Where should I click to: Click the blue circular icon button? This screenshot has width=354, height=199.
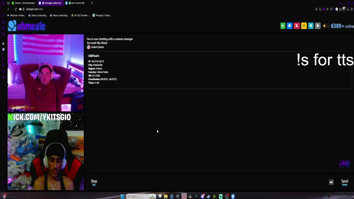[x=290, y=26]
